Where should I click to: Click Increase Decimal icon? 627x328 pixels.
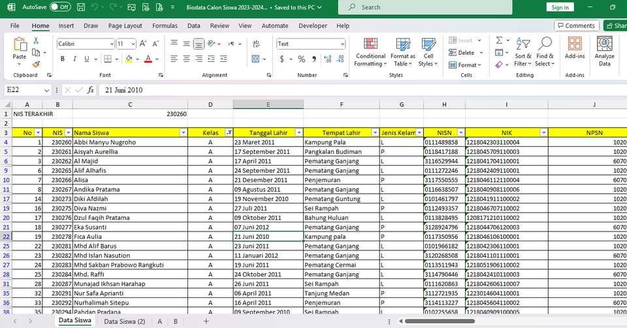(x=327, y=59)
